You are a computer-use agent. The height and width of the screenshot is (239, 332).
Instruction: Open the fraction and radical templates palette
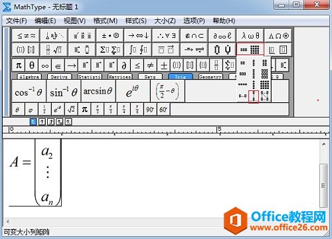(x=54, y=50)
